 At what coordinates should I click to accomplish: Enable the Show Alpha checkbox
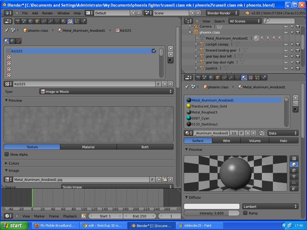[x=6, y=154]
